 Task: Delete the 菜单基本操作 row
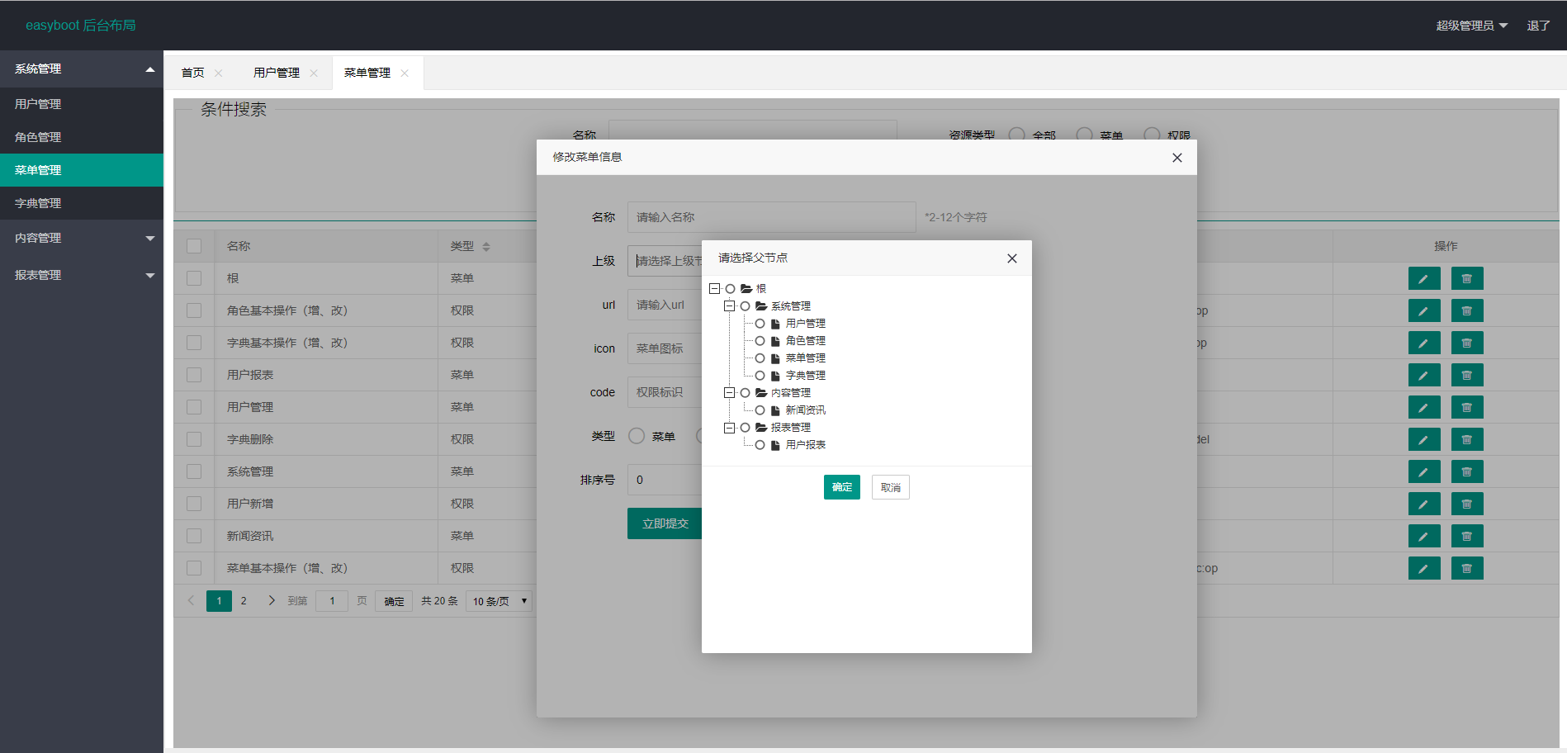pos(1467,568)
